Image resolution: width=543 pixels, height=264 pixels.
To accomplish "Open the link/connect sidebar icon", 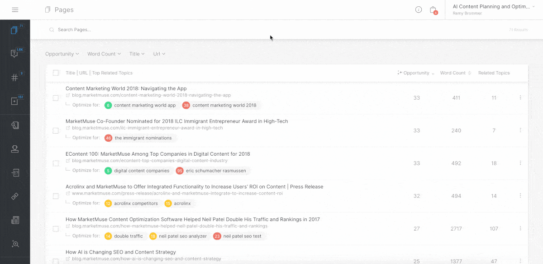I will [x=15, y=196].
